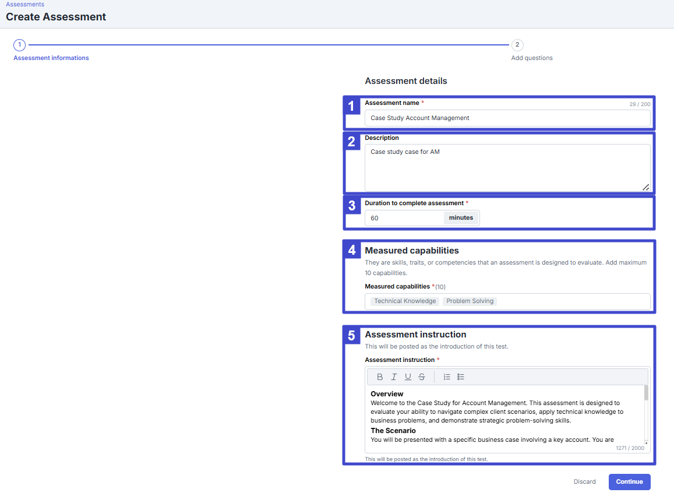
Task: Insert a numbered list in the editor
Action: pyautogui.click(x=447, y=377)
